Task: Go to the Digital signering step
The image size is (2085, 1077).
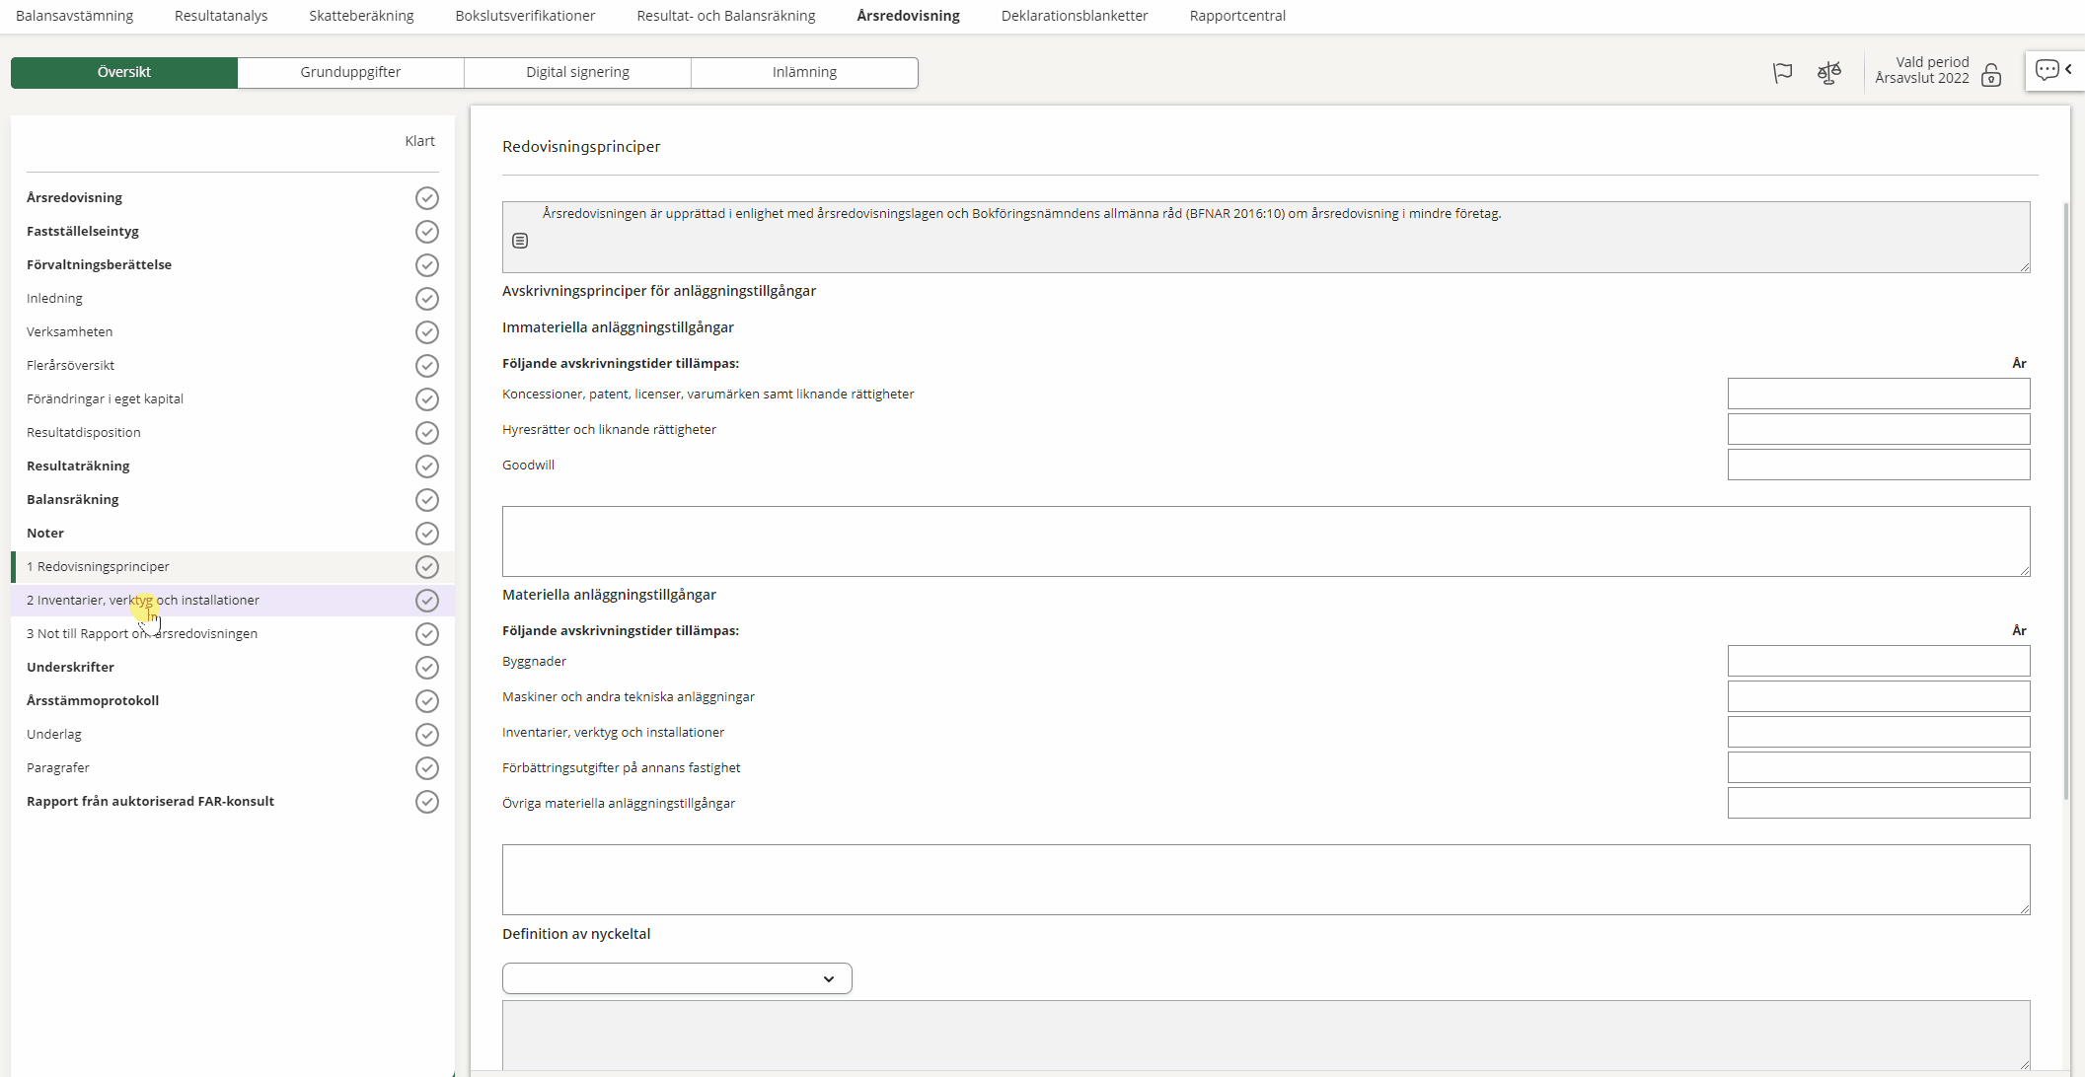Action: click(577, 72)
